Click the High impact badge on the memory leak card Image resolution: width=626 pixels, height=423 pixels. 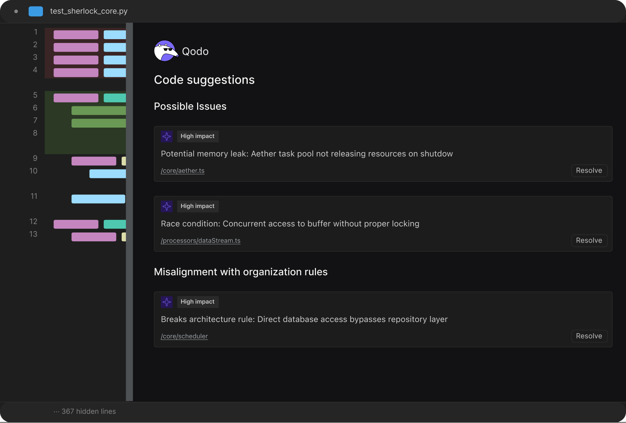click(x=197, y=136)
